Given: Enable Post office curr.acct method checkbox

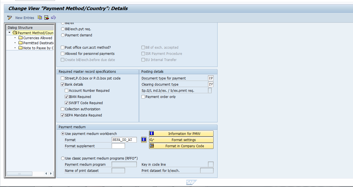Looking at the screenshot, I should (63, 47).
